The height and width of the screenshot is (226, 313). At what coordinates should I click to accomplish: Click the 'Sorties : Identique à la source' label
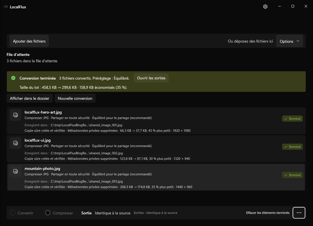coord(155,213)
